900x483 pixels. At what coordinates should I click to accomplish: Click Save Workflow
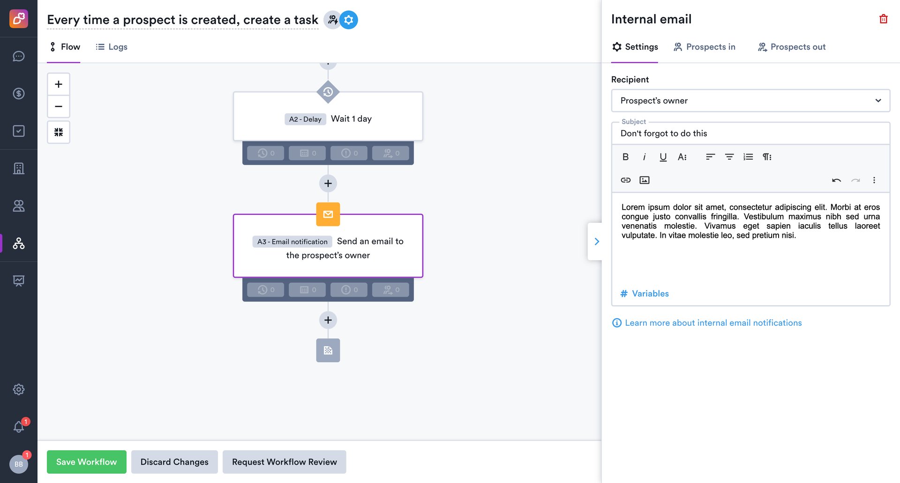[86, 462]
